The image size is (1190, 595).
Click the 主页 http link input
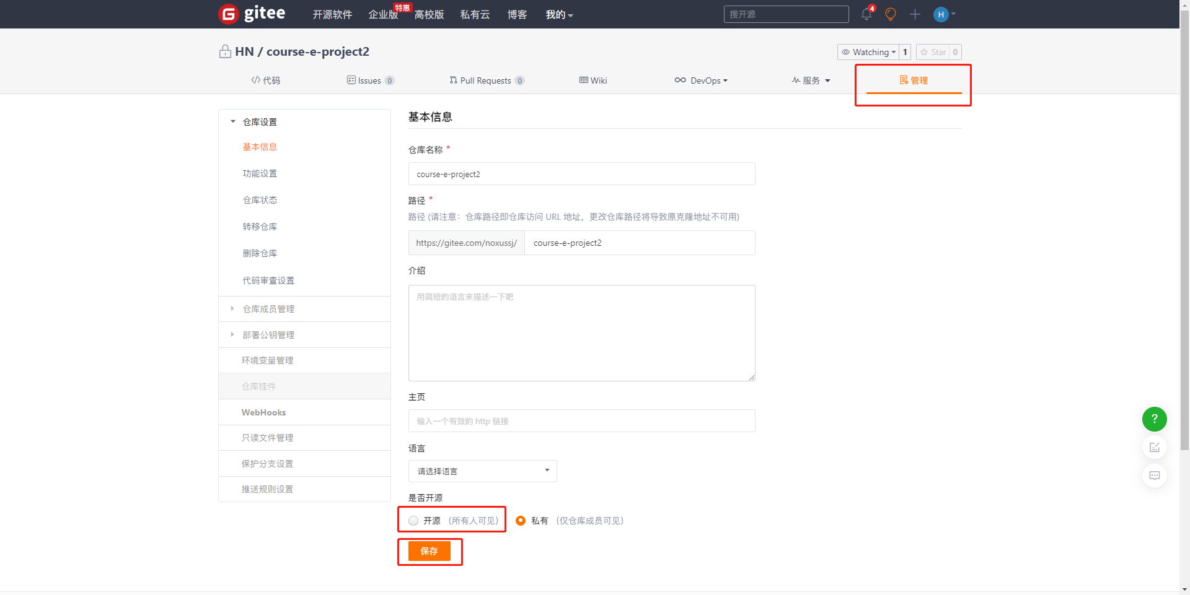(581, 421)
